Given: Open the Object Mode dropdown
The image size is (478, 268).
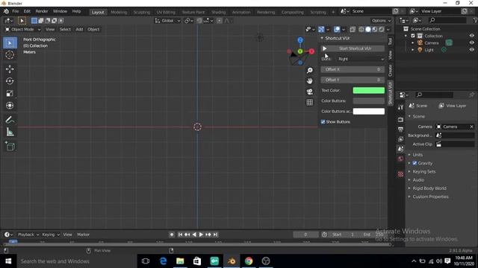Looking at the screenshot, I should coord(23,30).
